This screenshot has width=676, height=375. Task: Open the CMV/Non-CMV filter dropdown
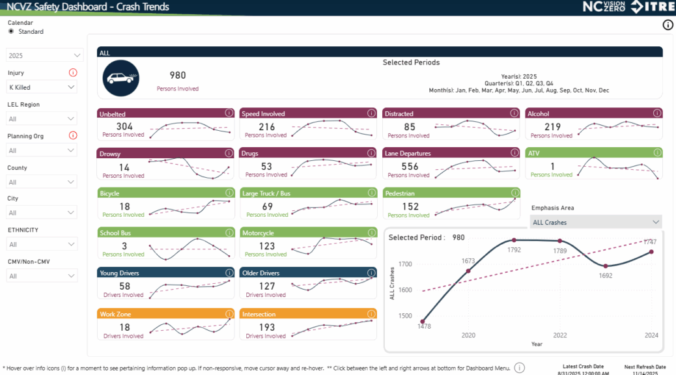pos(42,276)
